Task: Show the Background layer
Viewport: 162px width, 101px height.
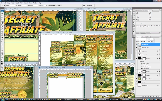Action: pos(136,85)
